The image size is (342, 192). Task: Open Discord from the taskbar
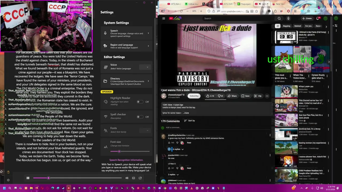[160, 188]
